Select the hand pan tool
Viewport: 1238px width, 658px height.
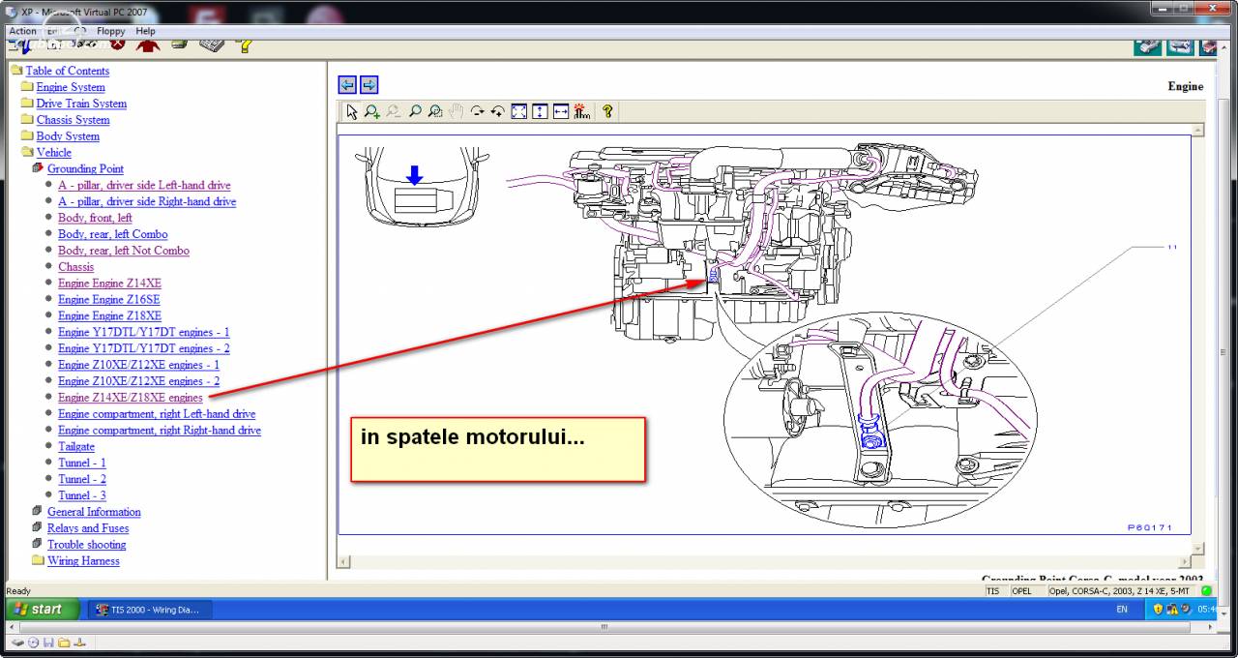(x=456, y=111)
